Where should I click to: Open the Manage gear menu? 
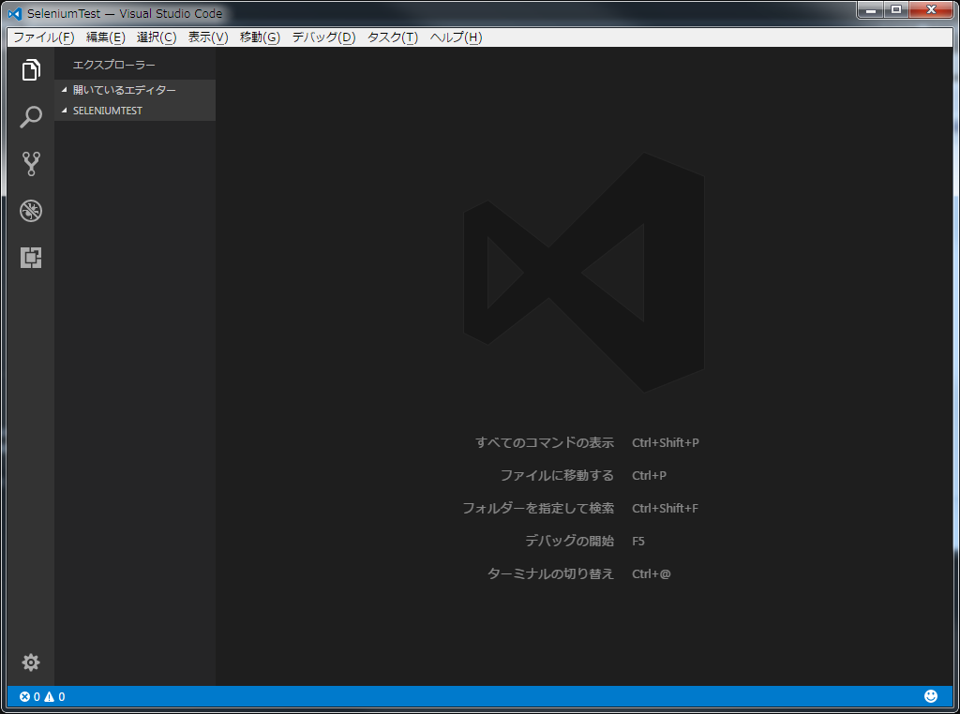pos(31,662)
